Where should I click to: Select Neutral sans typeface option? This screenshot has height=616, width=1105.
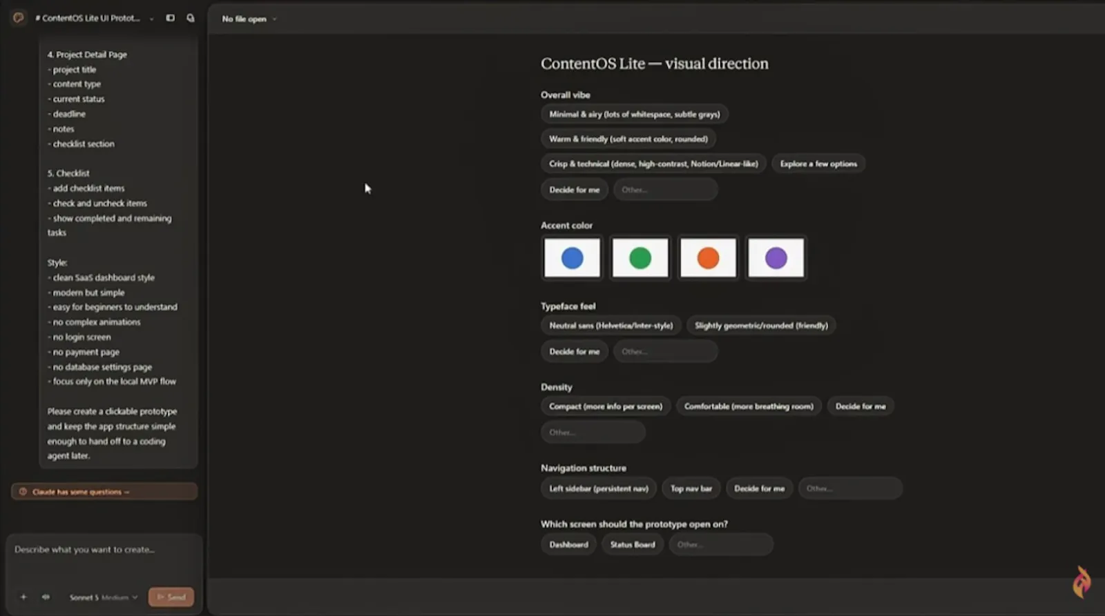tap(611, 326)
